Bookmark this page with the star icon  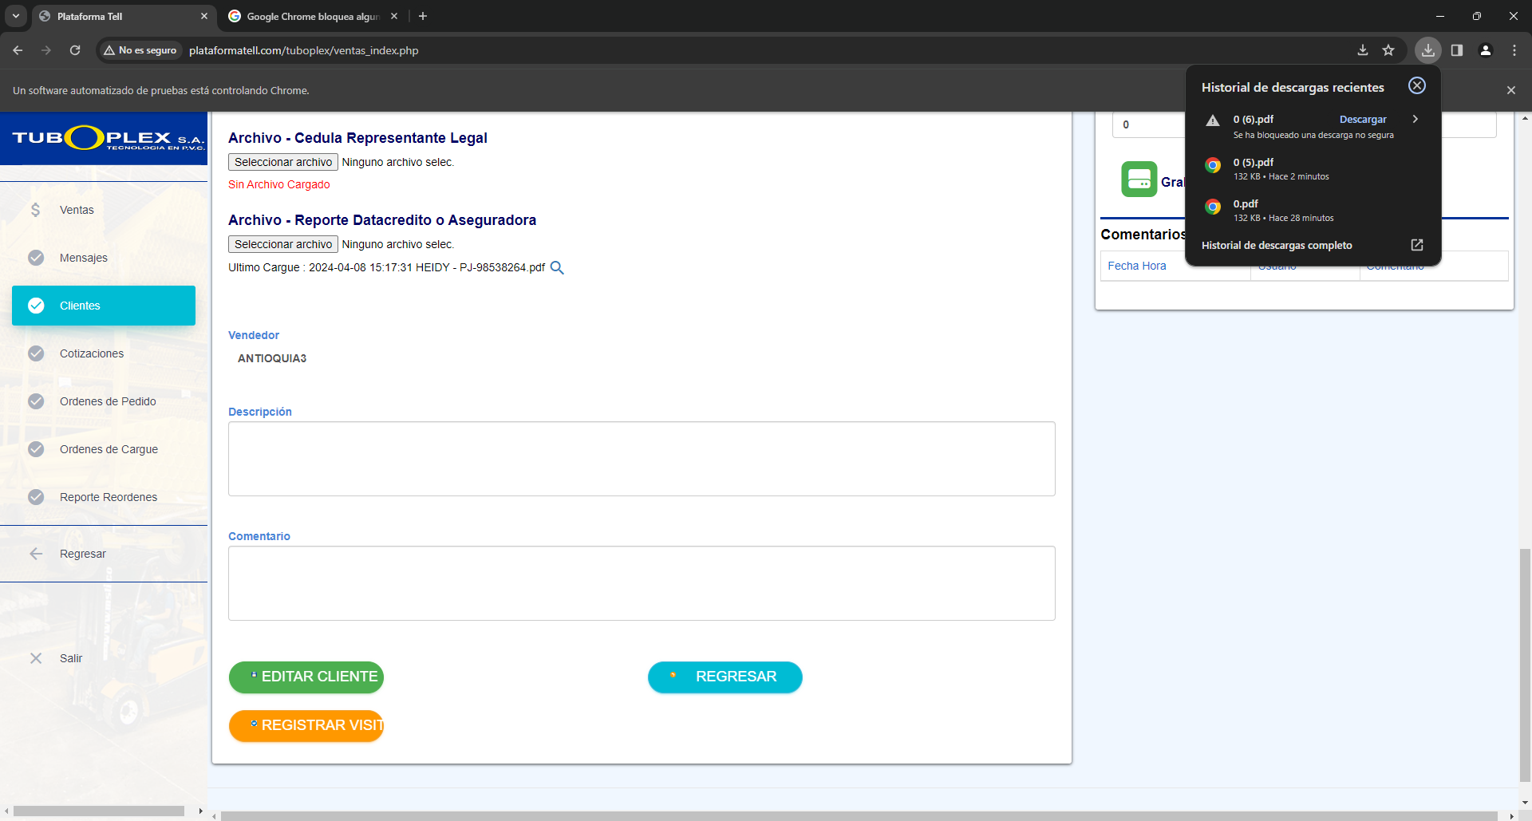point(1388,50)
